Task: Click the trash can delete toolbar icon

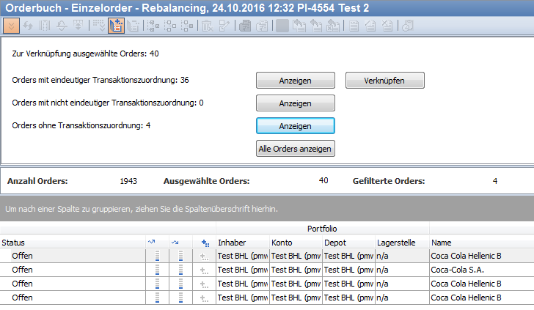Action: click(x=207, y=26)
